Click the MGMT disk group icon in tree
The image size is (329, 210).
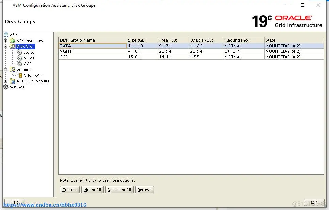point(19,58)
